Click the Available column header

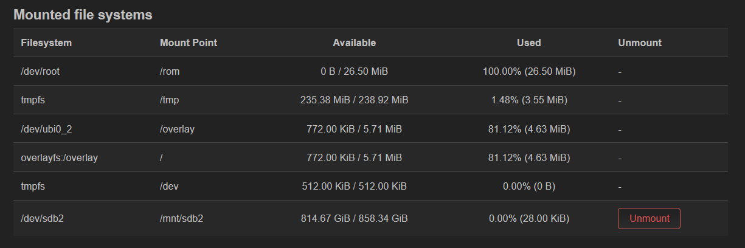click(x=355, y=43)
